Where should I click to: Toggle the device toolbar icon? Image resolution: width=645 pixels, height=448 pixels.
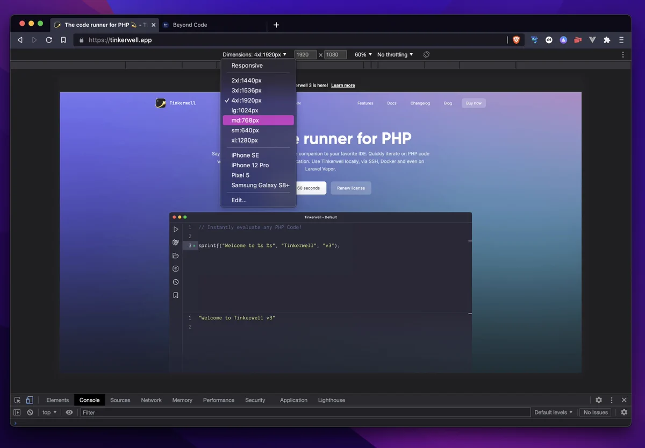(x=30, y=400)
